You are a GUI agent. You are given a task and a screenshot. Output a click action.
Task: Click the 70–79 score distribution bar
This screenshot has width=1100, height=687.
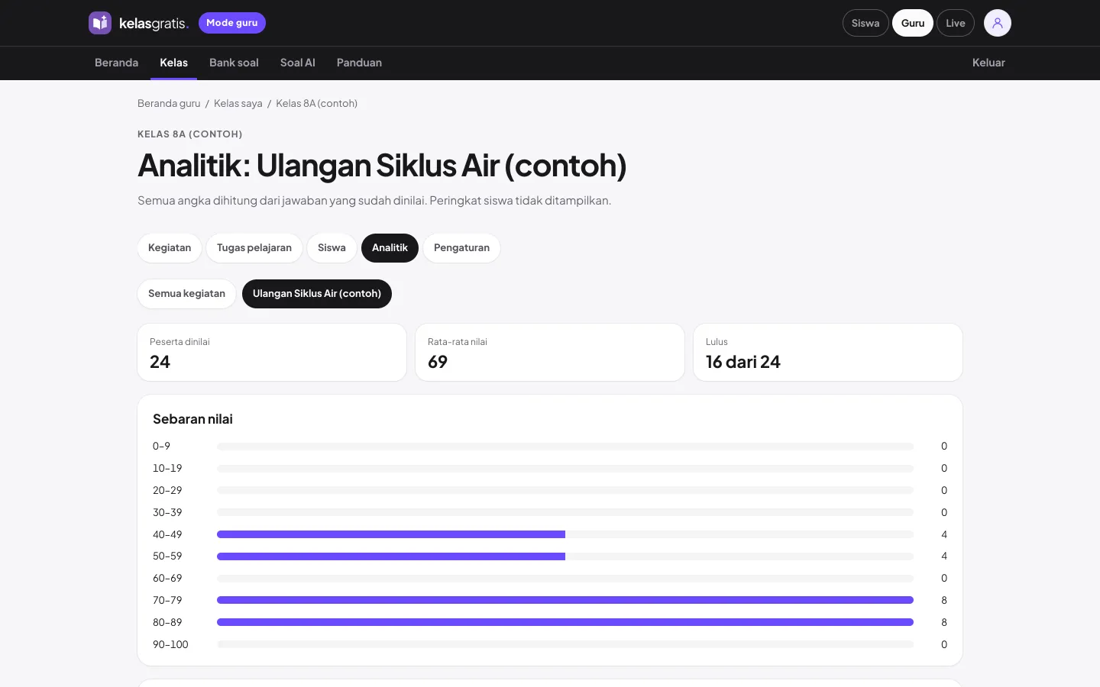565,600
